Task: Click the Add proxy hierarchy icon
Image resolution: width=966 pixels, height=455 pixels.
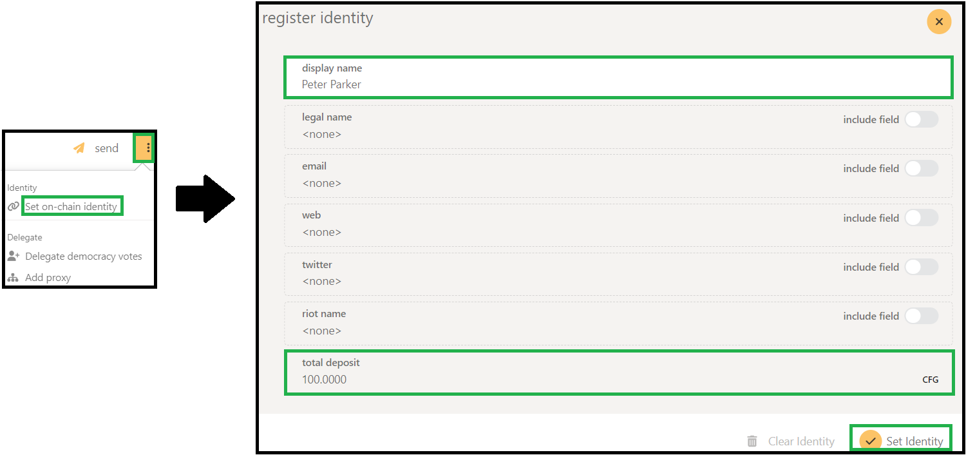Action: tap(14, 278)
